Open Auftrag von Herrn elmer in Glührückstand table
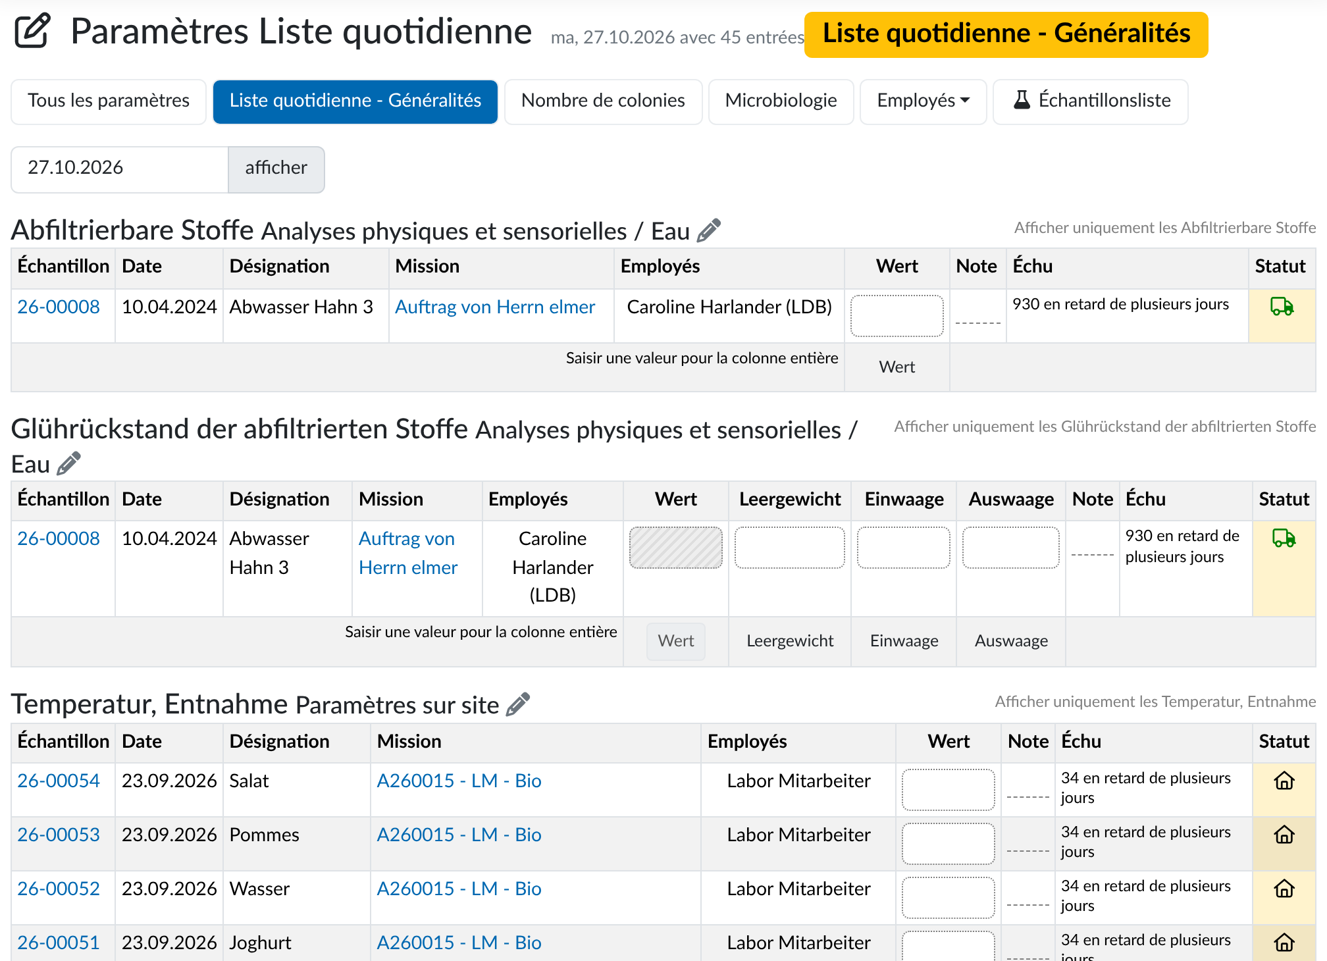Viewport: 1327px width, 961px height. click(x=408, y=553)
